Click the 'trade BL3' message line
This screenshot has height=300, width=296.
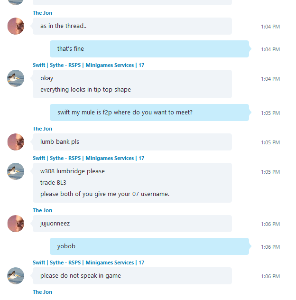53,183
